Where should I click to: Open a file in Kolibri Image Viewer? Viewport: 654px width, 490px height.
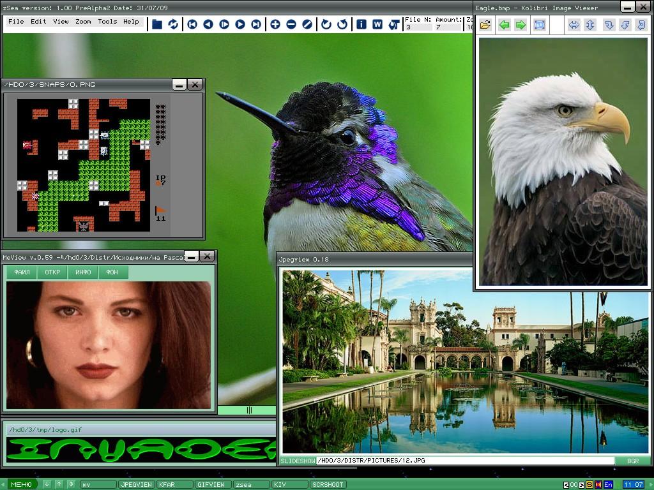(x=485, y=25)
